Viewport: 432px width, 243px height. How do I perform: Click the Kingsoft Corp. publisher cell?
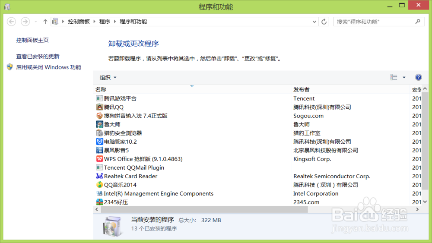tap(312, 159)
